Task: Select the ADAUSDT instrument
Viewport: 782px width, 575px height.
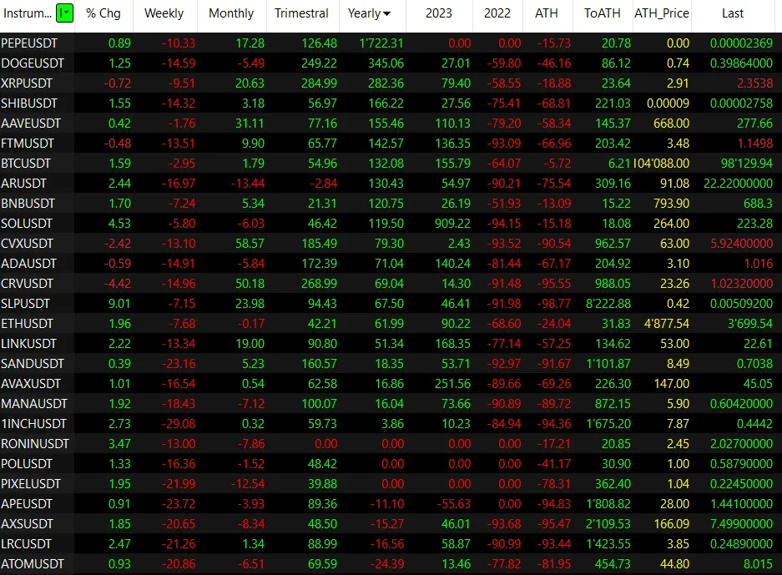Action: pos(29,264)
